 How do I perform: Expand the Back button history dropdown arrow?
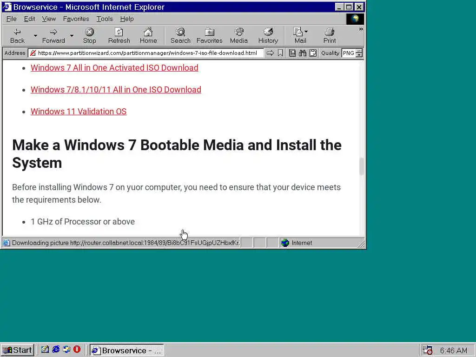point(35,36)
